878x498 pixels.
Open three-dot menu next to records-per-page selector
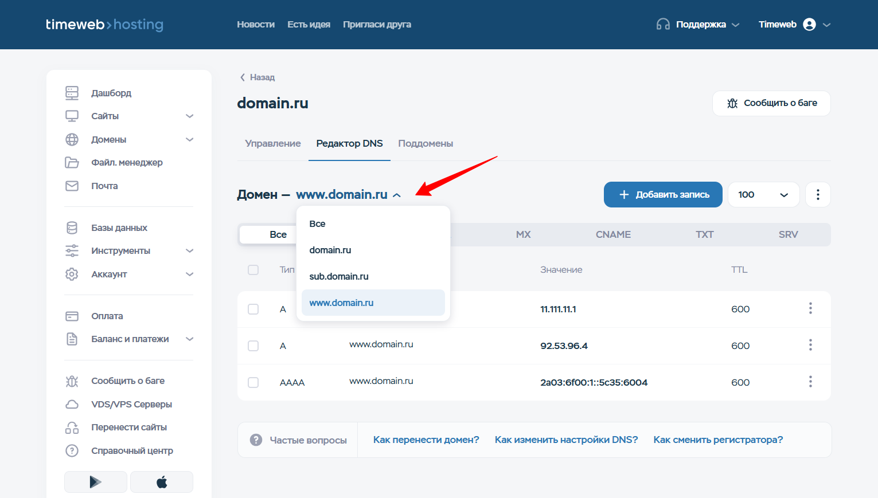[818, 195]
